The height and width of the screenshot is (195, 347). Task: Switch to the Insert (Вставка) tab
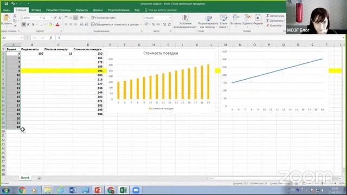[36, 10]
